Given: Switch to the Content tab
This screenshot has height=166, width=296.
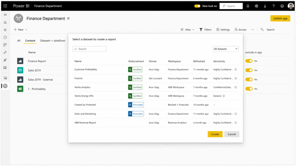Looking at the screenshot, I should click(x=30, y=40).
